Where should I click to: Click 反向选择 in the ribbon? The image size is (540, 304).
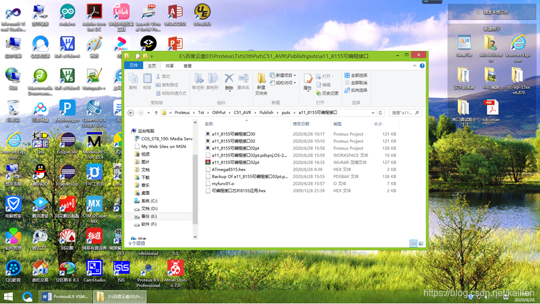(356, 90)
